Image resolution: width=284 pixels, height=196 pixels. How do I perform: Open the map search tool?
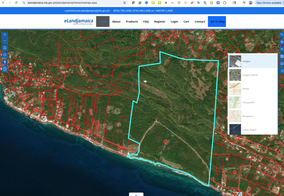282,35
